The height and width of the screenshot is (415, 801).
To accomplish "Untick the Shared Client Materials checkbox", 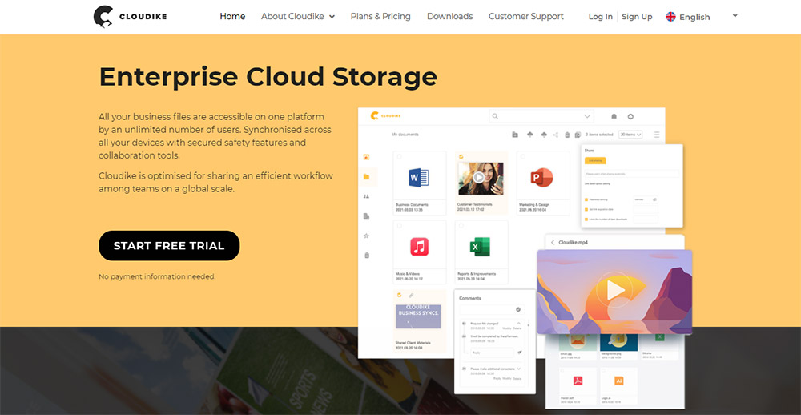I will tap(399, 295).
